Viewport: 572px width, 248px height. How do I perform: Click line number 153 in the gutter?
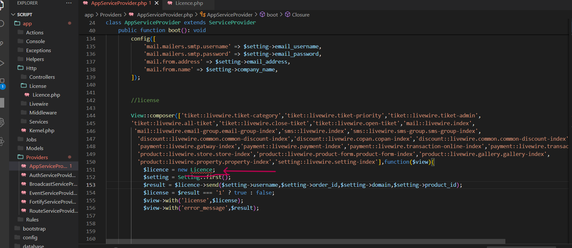(x=91, y=185)
